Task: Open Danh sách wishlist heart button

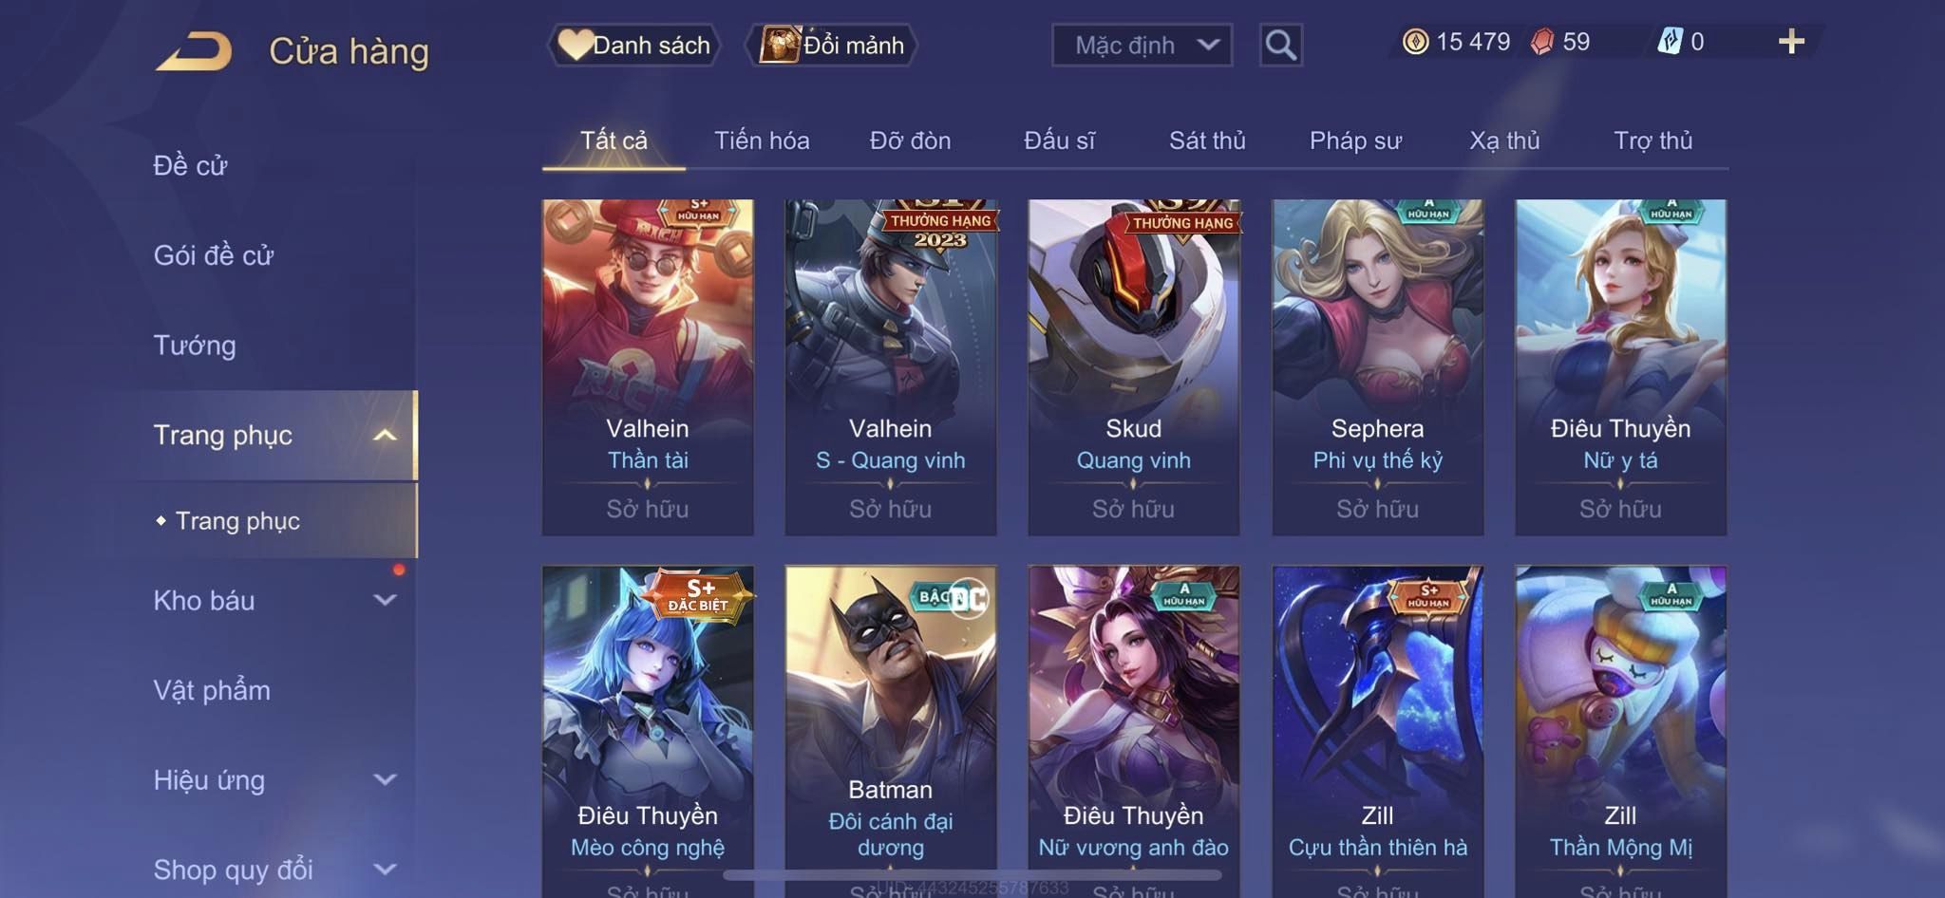Action: (633, 45)
